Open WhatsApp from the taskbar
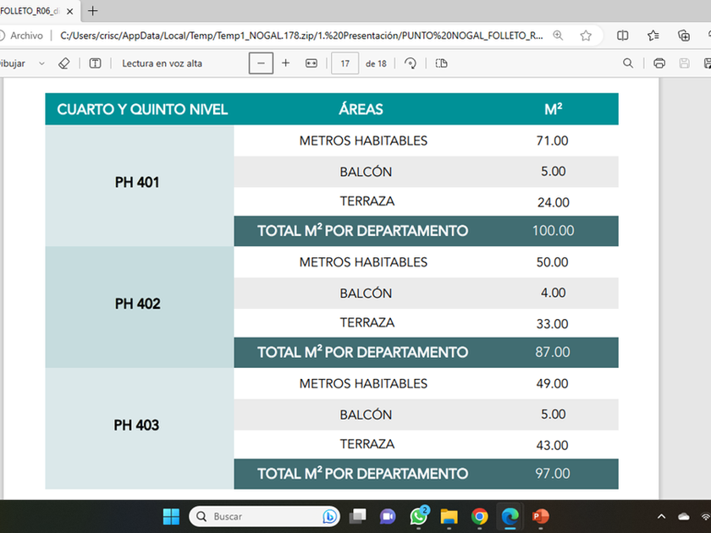711x533 pixels. pos(419,516)
